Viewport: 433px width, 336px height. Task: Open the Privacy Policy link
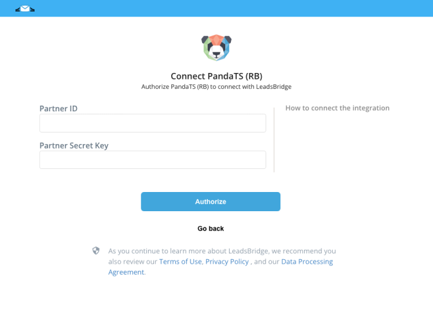[227, 261]
